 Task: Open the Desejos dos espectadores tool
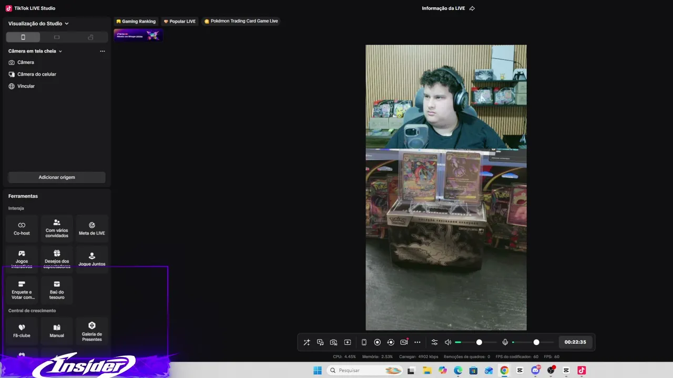[57, 259]
